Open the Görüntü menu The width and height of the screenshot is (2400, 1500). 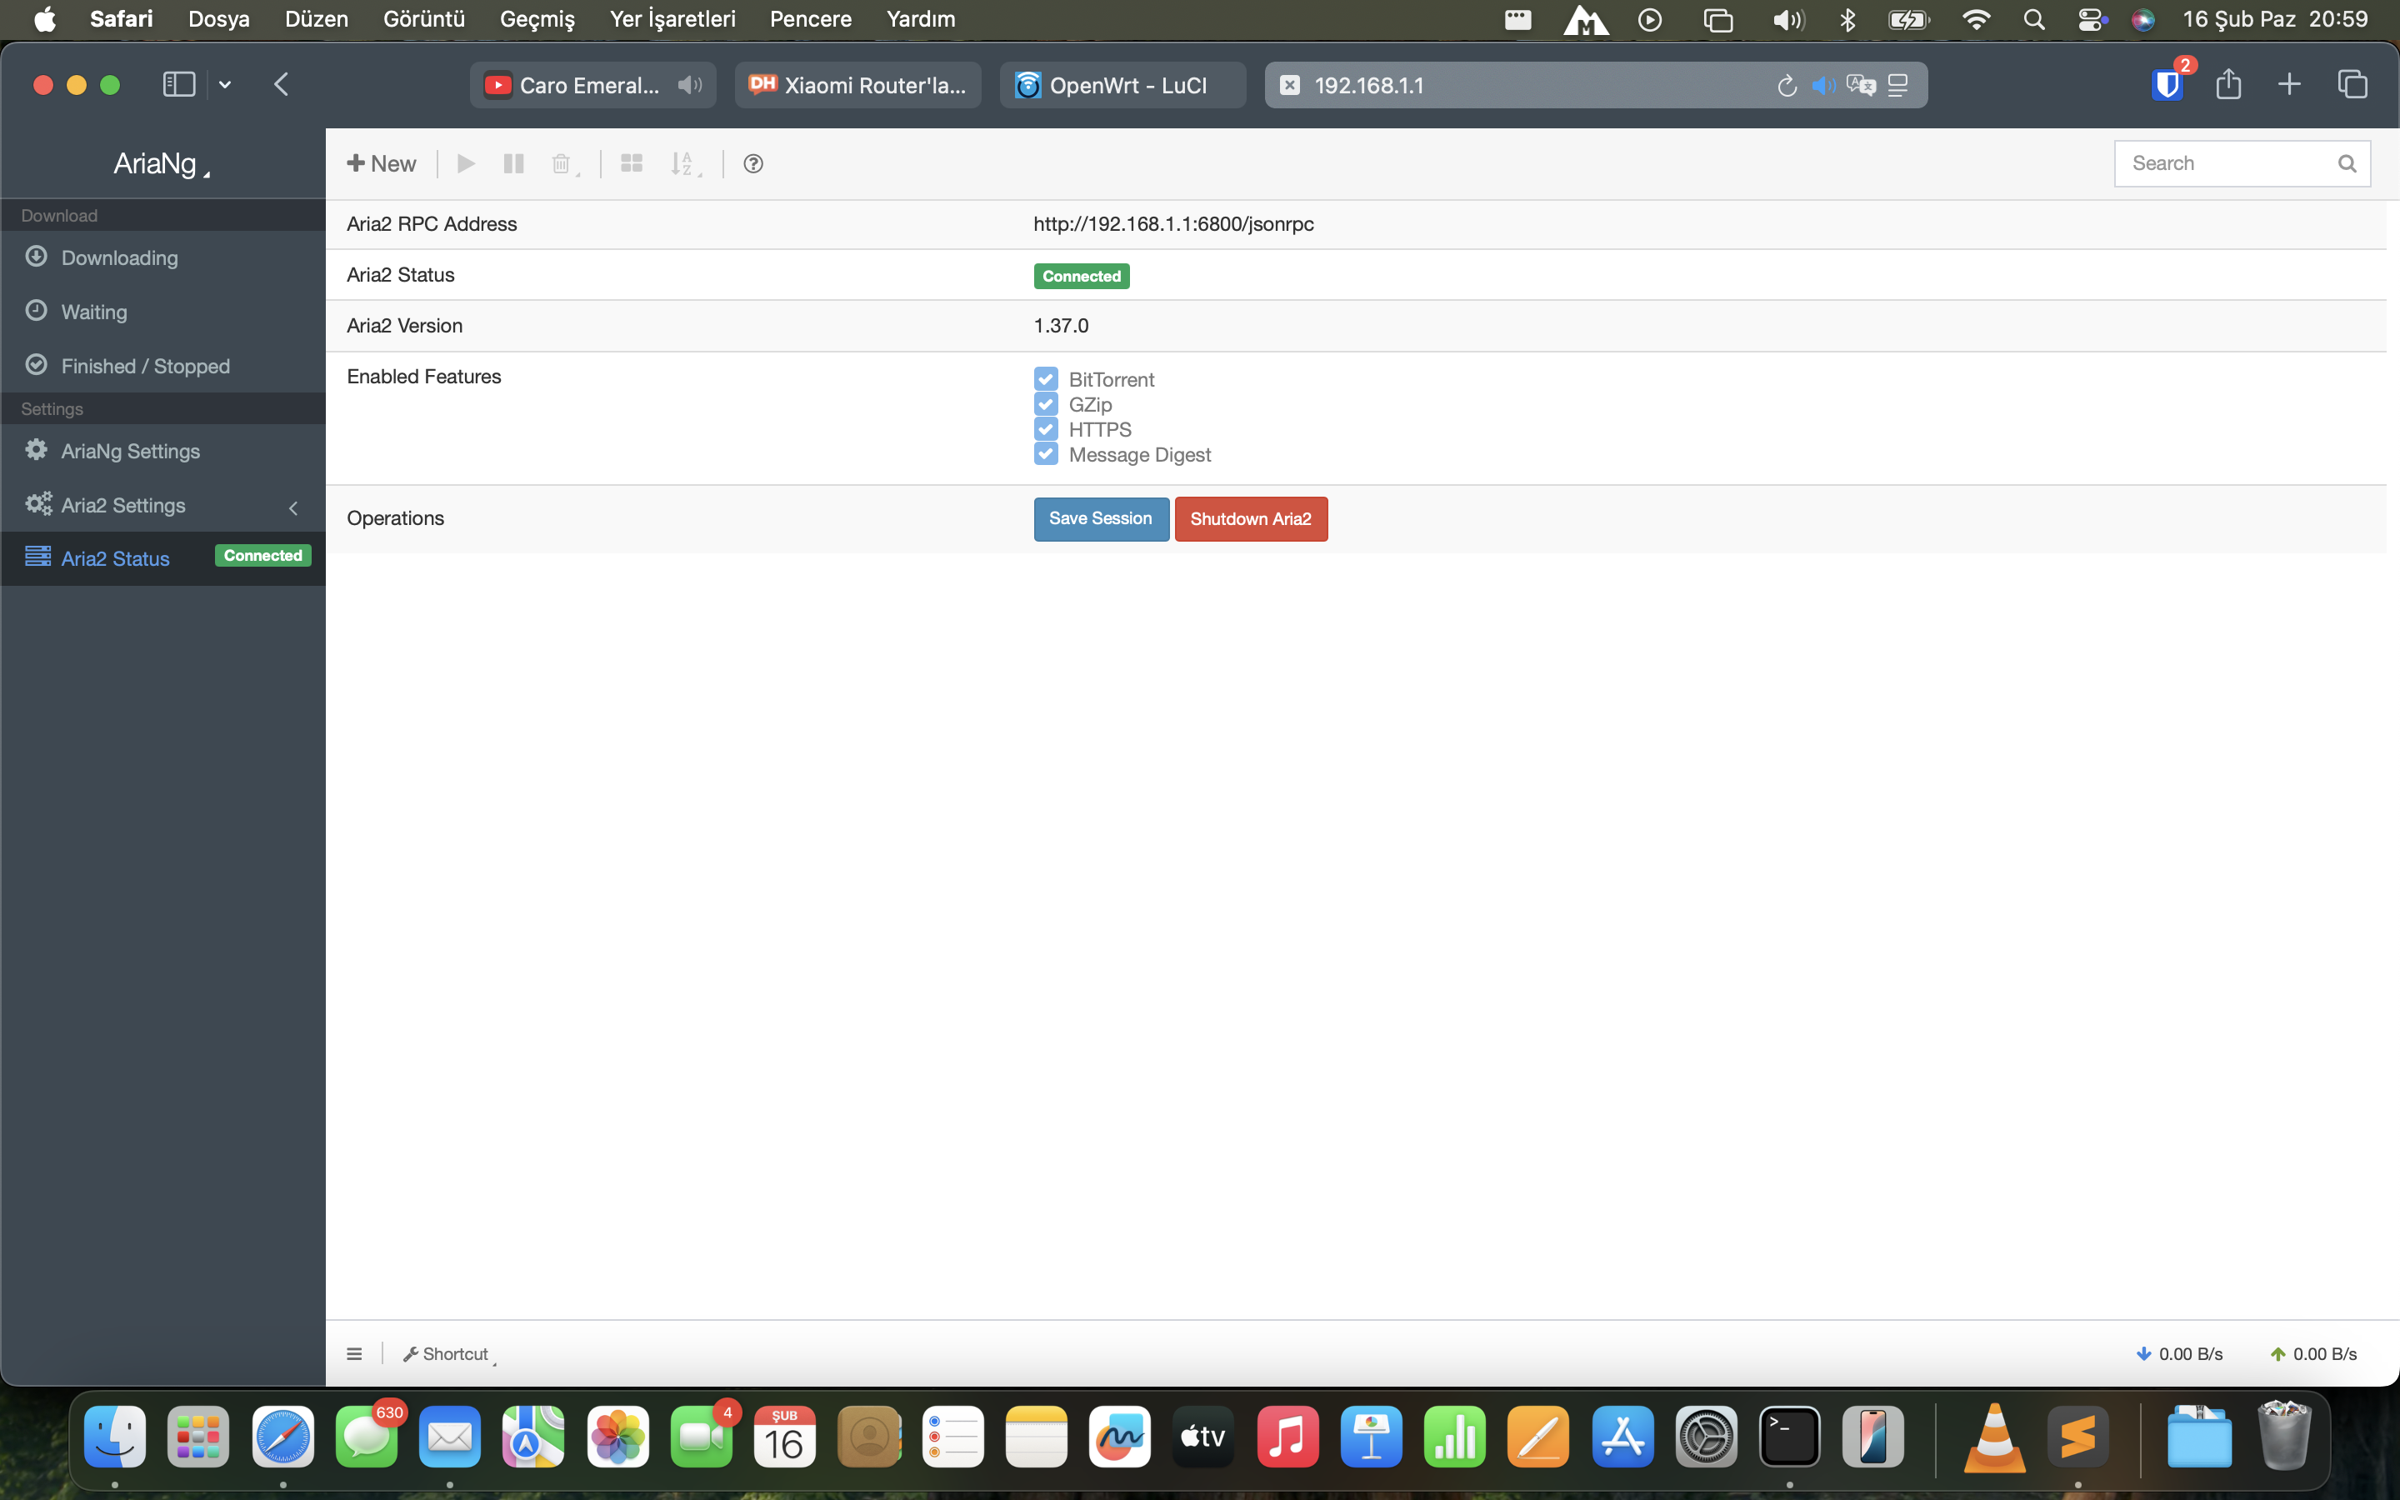424,19
